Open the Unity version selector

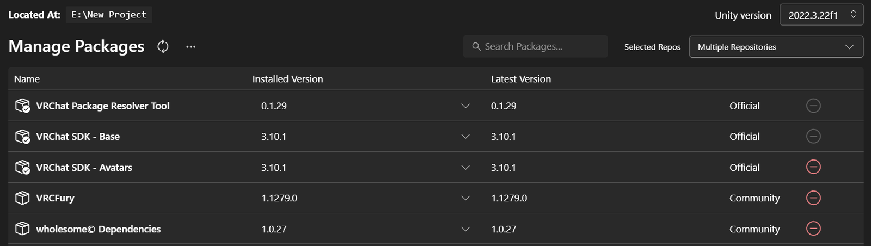(x=821, y=15)
